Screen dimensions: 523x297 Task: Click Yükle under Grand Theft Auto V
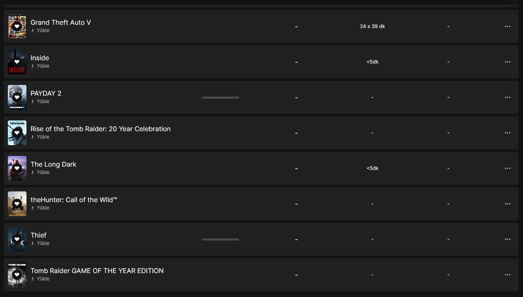[x=40, y=31]
